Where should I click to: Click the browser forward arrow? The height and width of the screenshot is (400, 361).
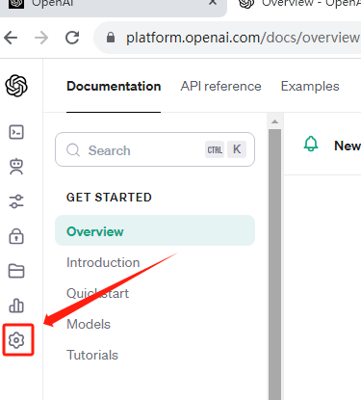(x=41, y=38)
